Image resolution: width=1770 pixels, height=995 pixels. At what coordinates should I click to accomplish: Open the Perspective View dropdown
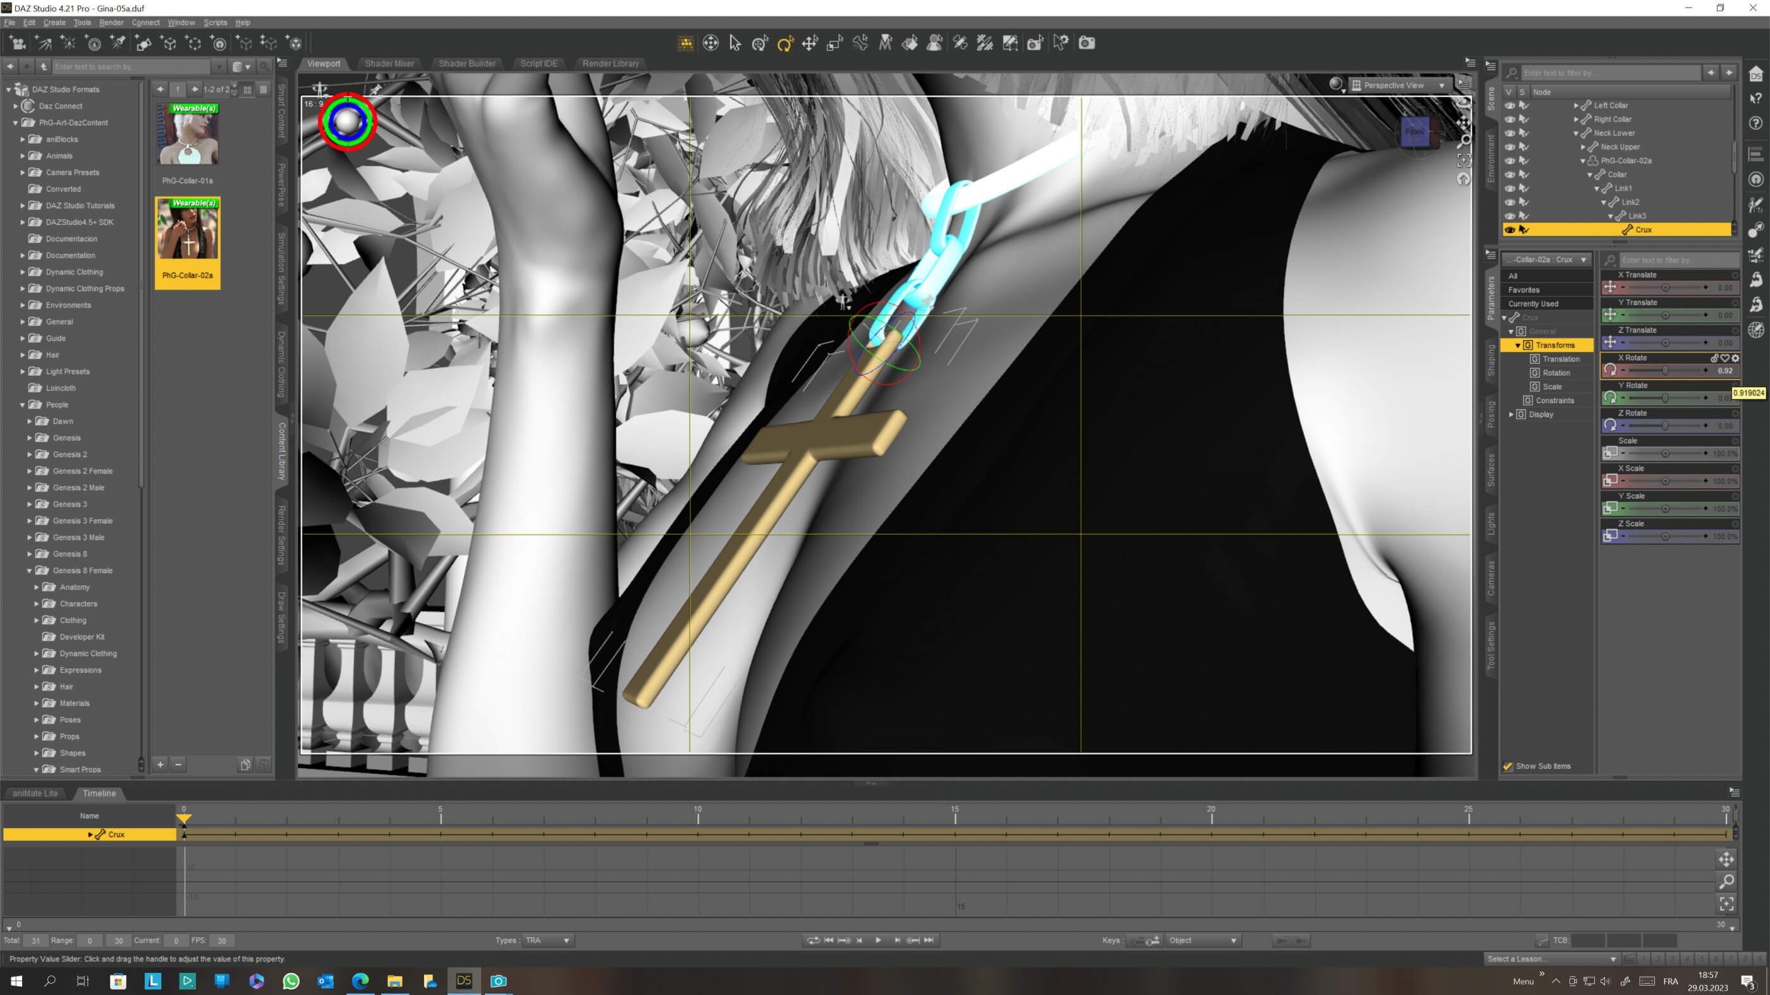(1441, 85)
